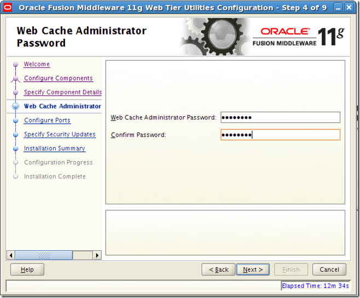Viewport: 360px width, 298px height.
Task: Click the current step Web Cache bullet icon
Action: (16, 106)
